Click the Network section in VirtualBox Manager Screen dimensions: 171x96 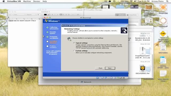pyautogui.click(x=86, y=82)
